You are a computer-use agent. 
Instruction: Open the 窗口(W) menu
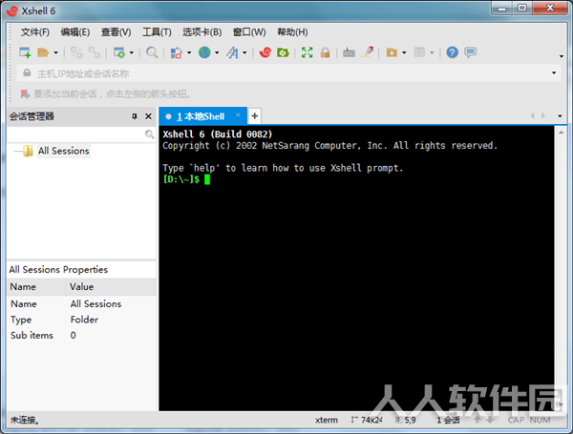tap(249, 32)
